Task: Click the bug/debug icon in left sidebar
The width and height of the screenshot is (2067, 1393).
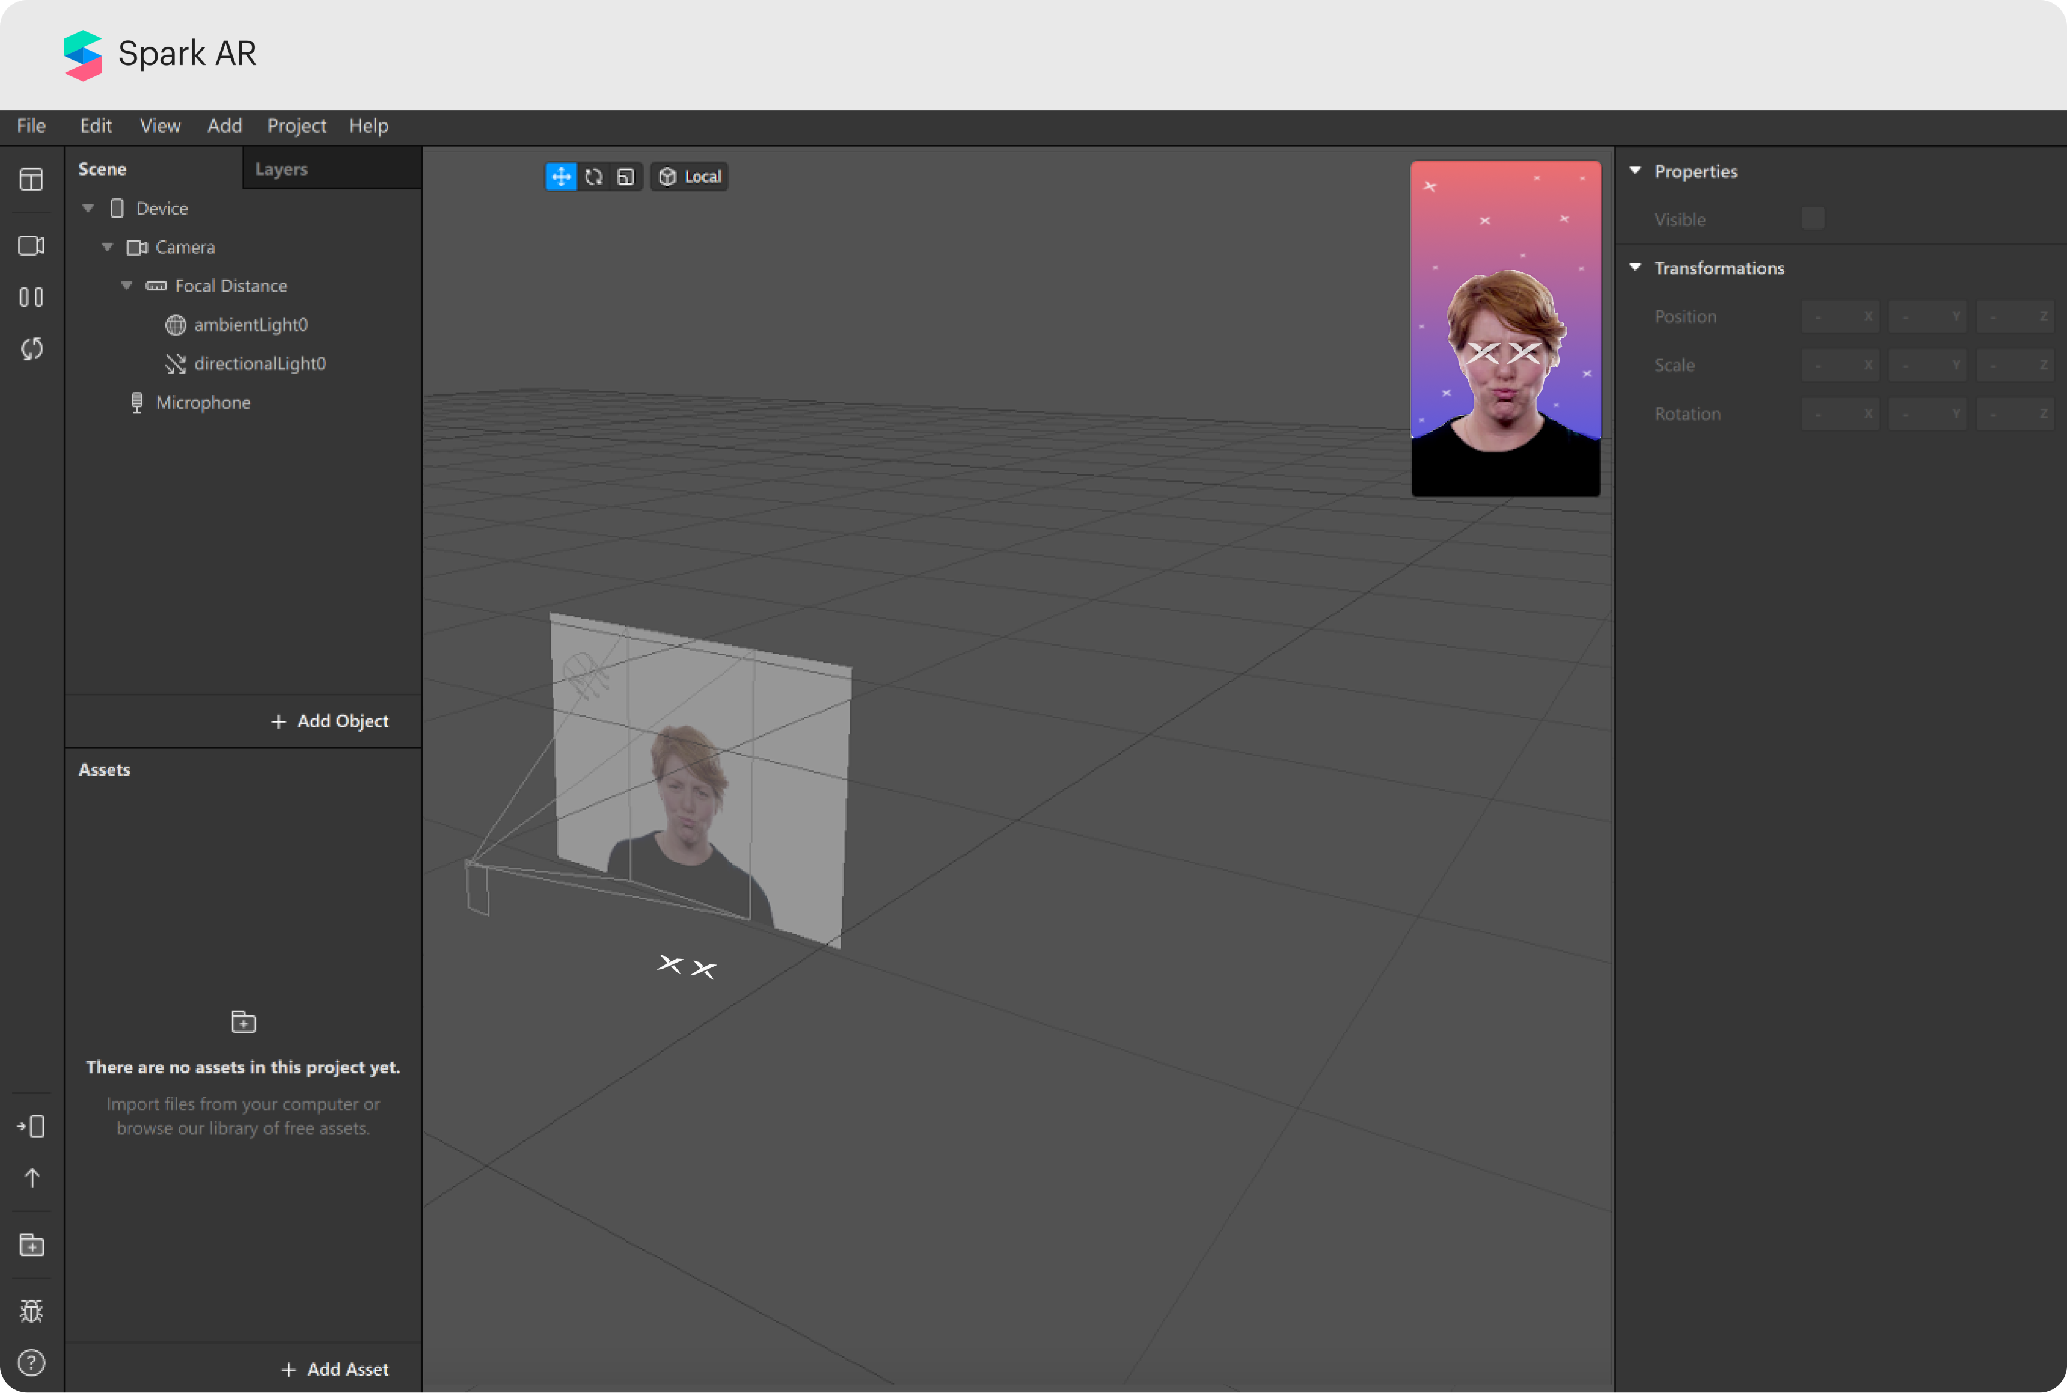Action: click(31, 1311)
